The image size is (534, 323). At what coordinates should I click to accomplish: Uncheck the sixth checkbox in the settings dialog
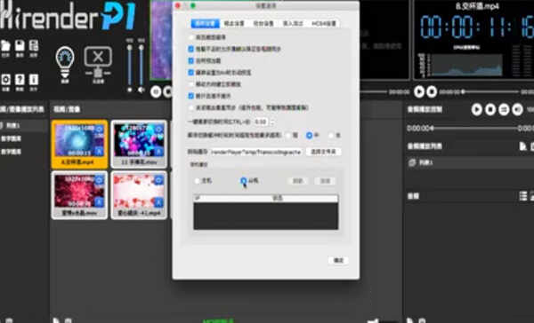coord(191,96)
